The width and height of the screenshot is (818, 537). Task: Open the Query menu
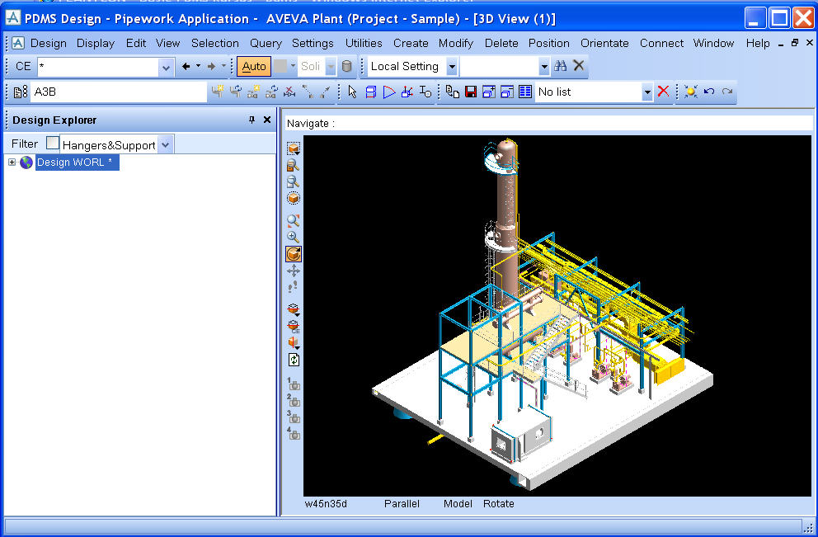266,44
